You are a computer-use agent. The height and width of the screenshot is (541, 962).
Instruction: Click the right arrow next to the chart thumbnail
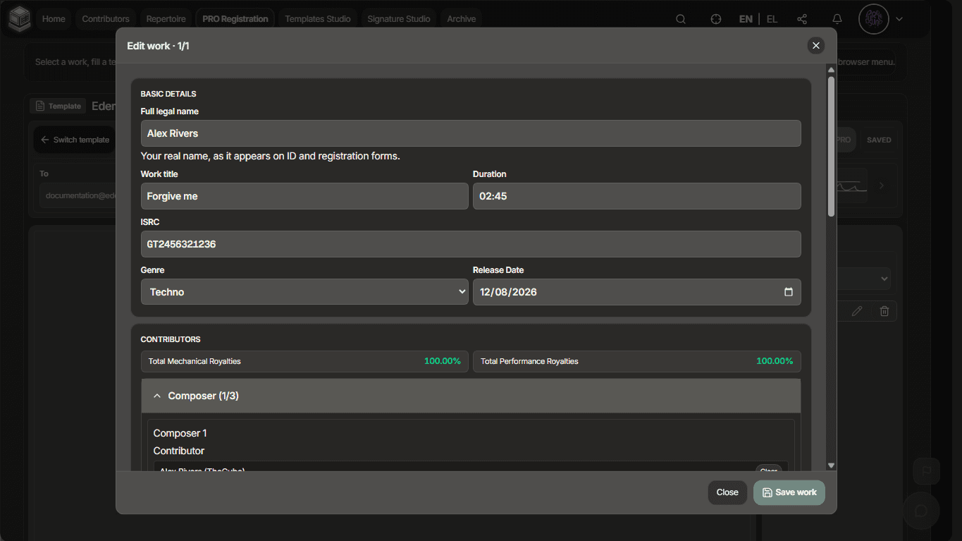tap(882, 186)
